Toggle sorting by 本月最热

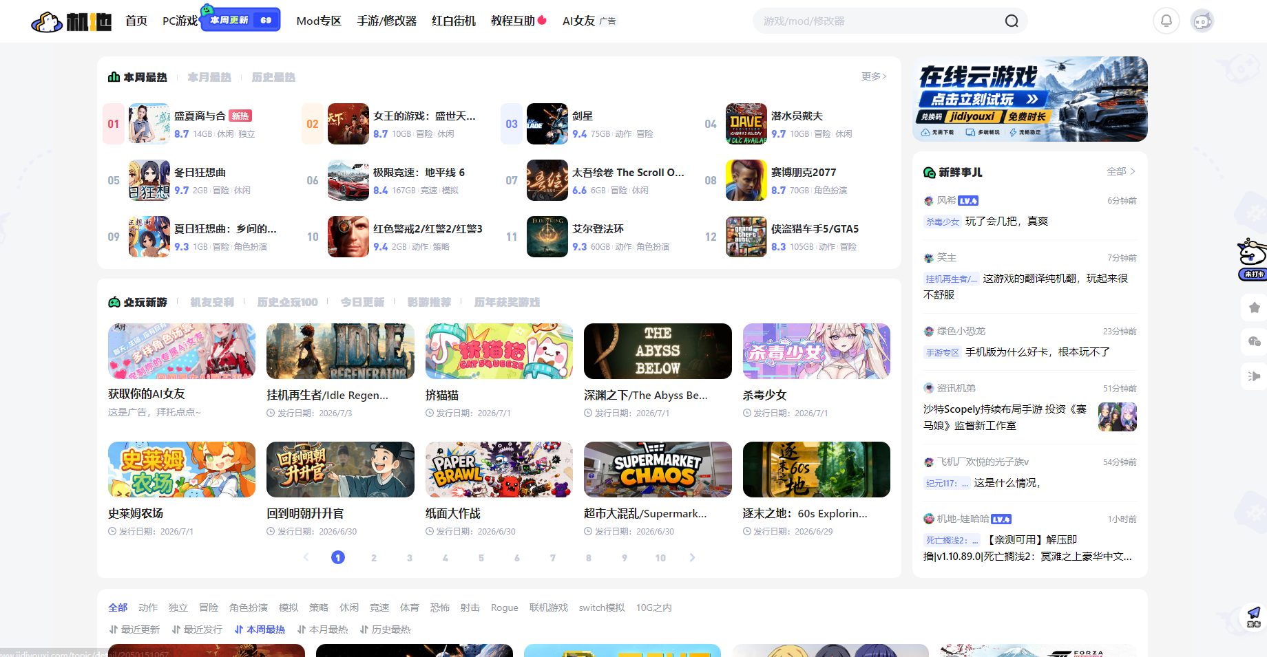(x=322, y=629)
